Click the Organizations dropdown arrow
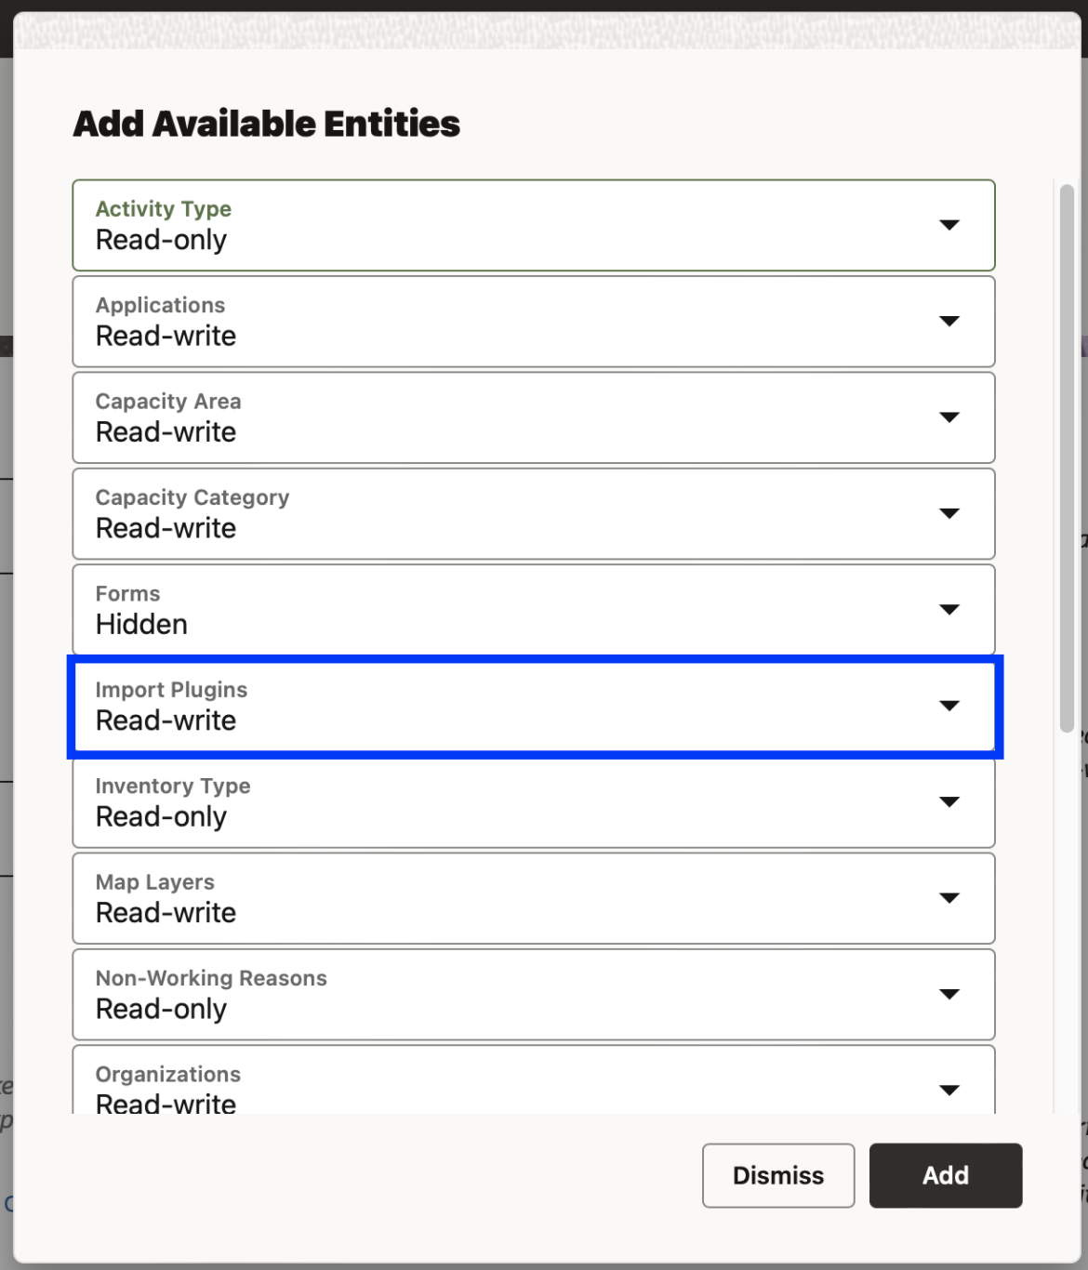This screenshot has width=1088, height=1270. [x=949, y=1091]
